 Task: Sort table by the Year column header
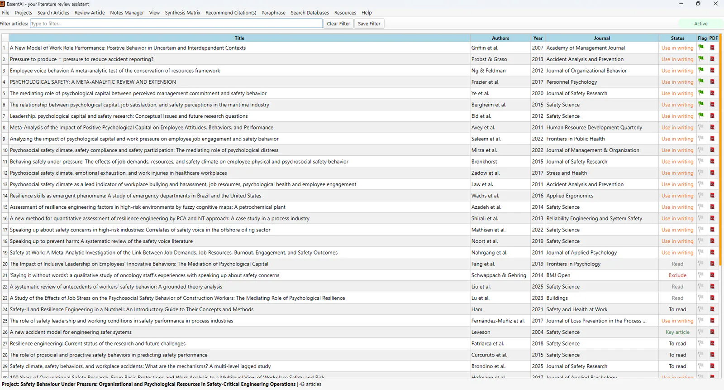(538, 38)
